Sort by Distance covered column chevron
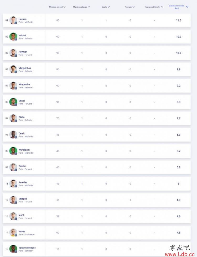 [187, 7]
